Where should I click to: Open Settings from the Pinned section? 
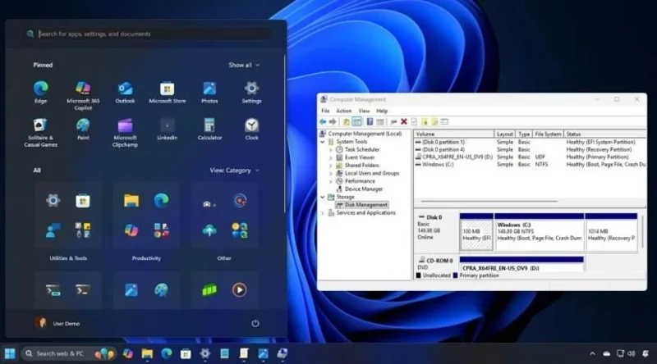[251, 92]
